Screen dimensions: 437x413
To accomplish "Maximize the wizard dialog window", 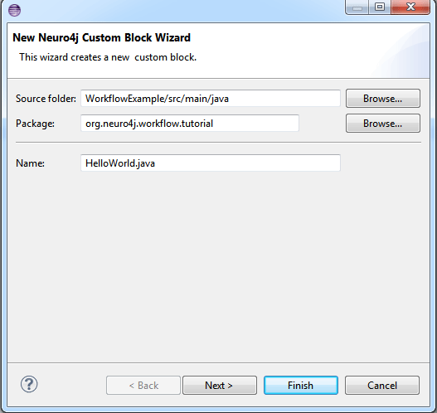I will pos(380,7).
